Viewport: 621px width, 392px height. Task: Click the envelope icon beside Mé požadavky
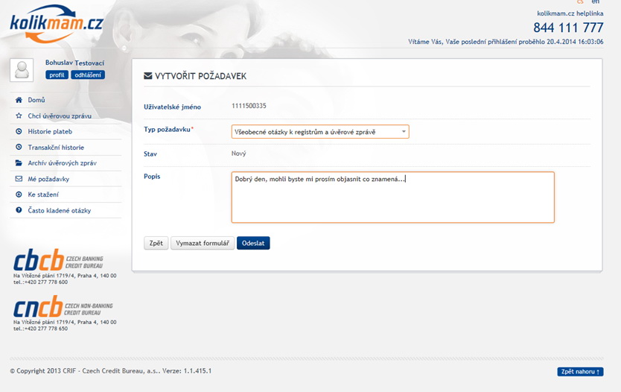pos(19,179)
